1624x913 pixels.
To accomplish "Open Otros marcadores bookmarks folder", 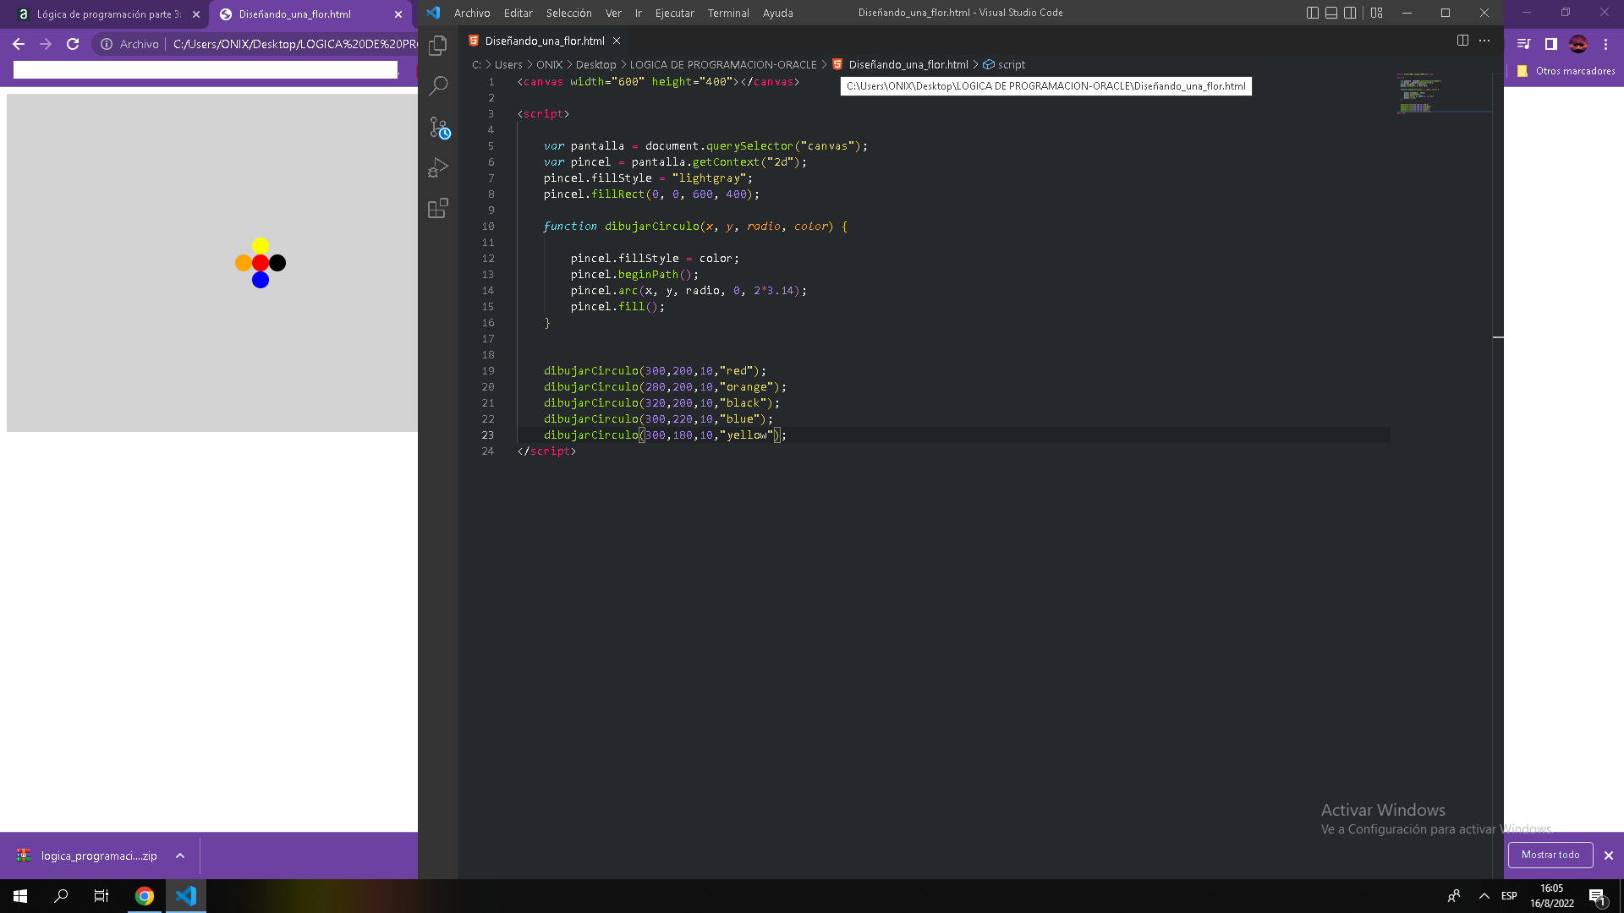I will click(1566, 71).
